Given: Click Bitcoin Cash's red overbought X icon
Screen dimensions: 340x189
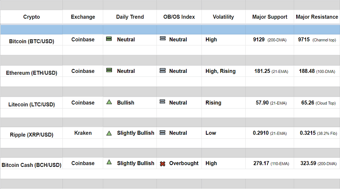Looking at the screenshot, I should tap(162, 163).
